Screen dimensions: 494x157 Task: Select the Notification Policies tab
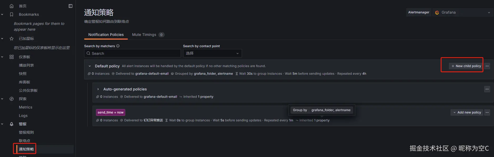pyautogui.click(x=106, y=35)
